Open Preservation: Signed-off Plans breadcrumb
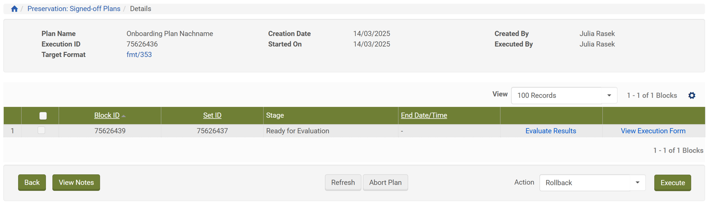Screen dimensions: 709x205 [74, 9]
